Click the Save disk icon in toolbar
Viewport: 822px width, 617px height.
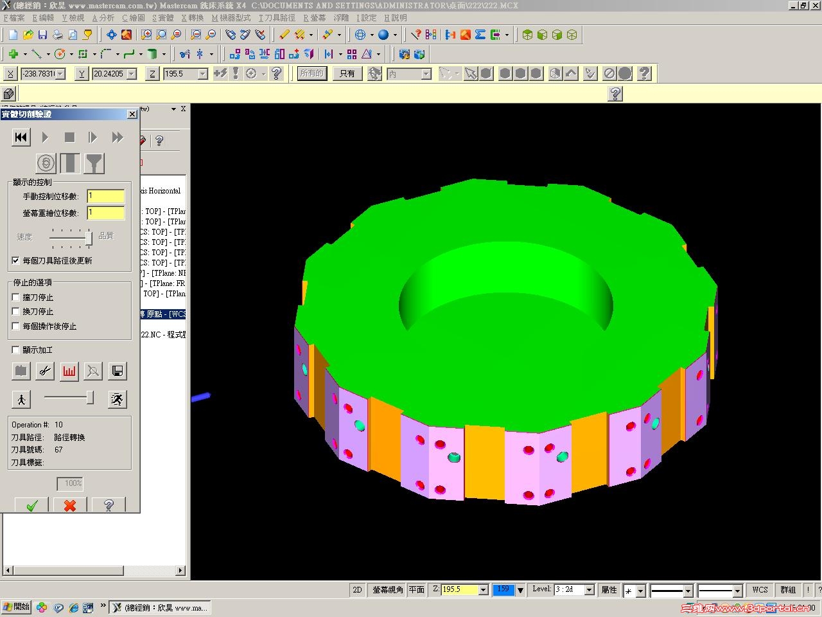[x=42, y=35]
